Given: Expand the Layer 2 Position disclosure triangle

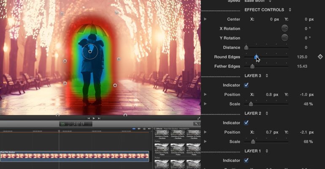Looking at the screenshot, I should 205,132.
